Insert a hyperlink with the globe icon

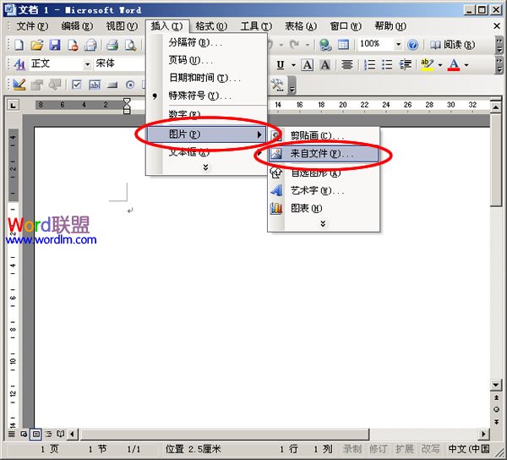[325, 45]
